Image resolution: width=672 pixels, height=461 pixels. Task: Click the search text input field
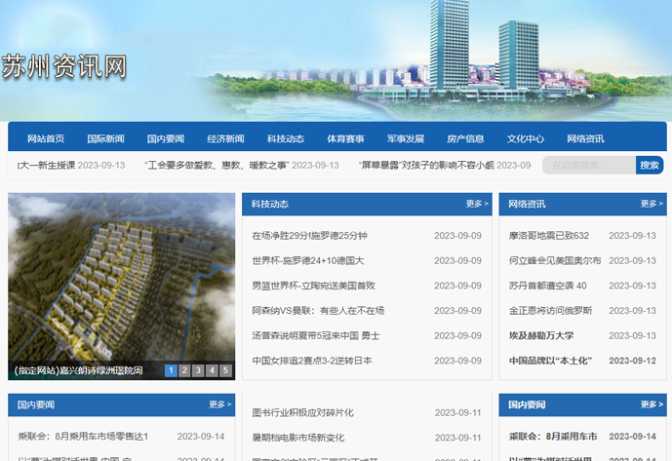click(x=588, y=166)
